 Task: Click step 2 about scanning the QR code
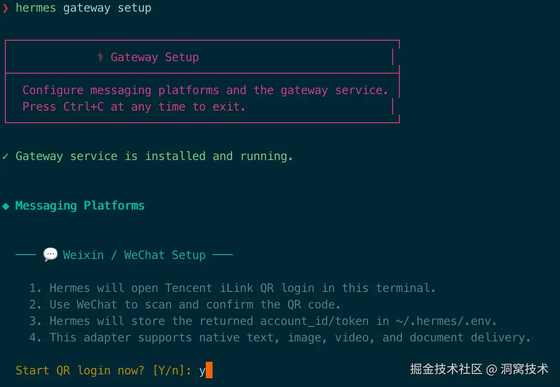click(x=185, y=305)
